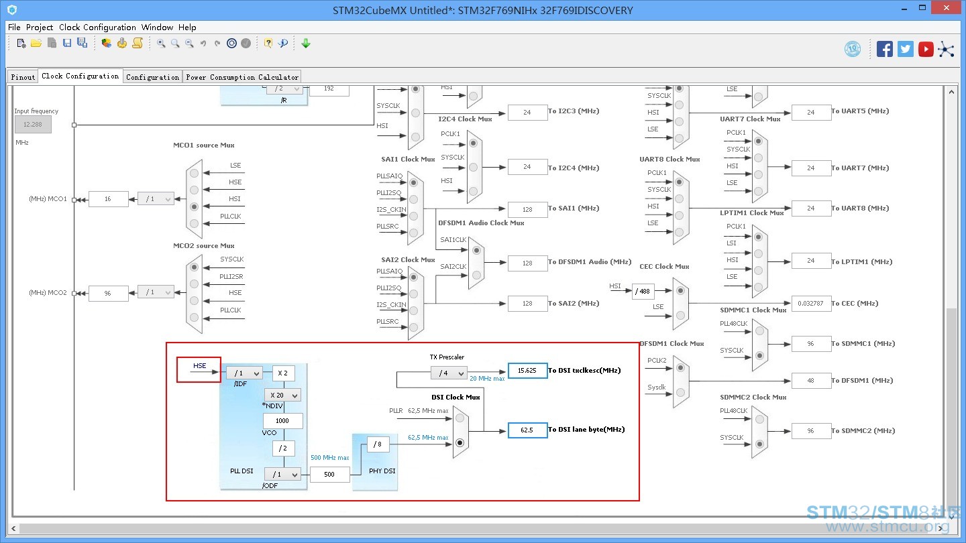
Task: Open the File menu
Action: (14, 27)
